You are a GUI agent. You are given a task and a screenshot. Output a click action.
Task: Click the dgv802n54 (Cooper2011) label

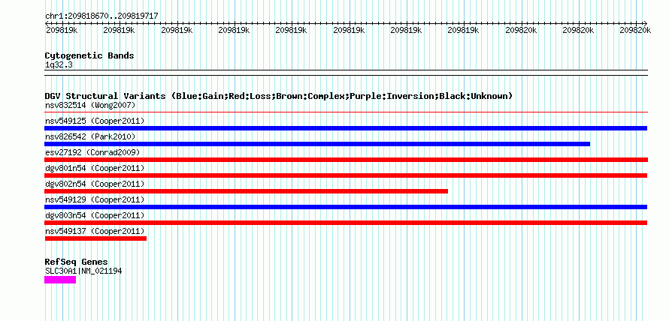click(95, 184)
